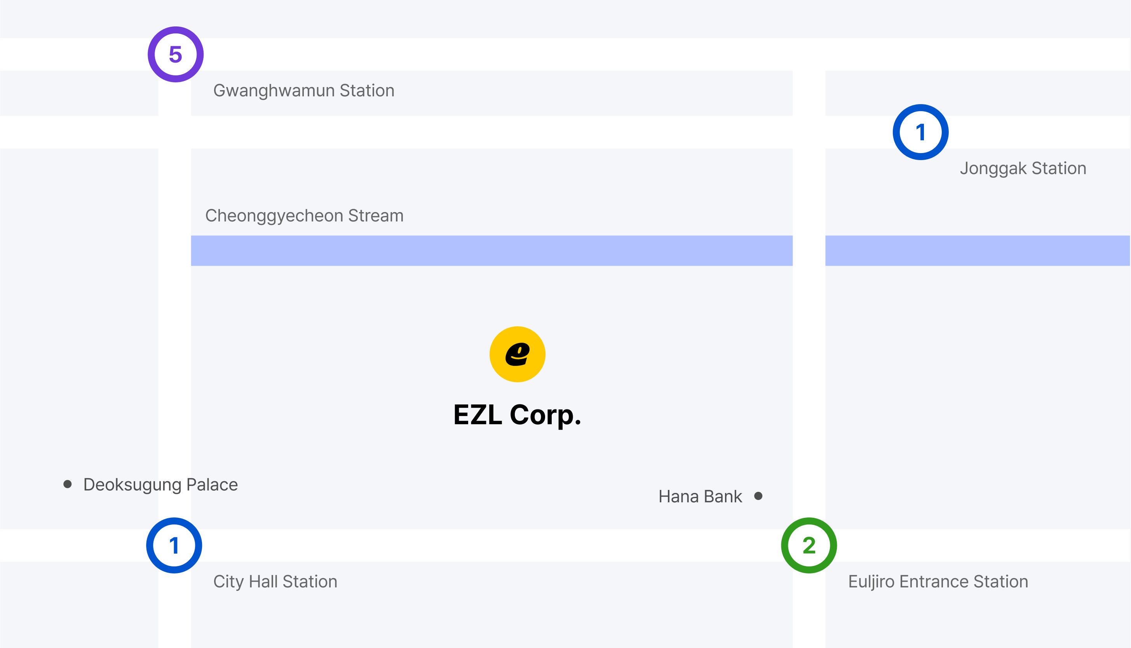Click the yellow EZL Corp. logo pin
Screen dimensions: 1131x648
coord(517,354)
